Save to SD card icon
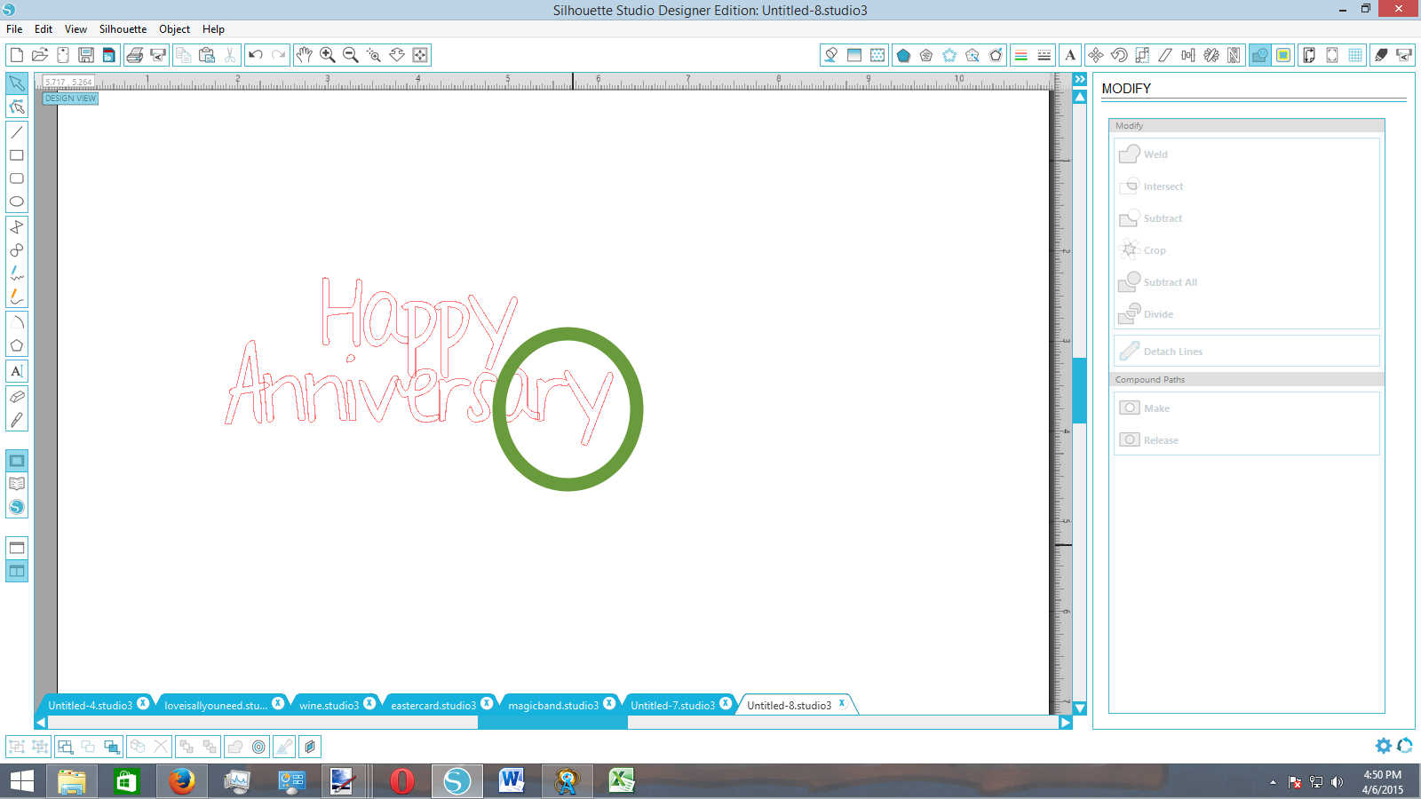Image resolution: width=1421 pixels, height=799 pixels. [x=108, y=55]
